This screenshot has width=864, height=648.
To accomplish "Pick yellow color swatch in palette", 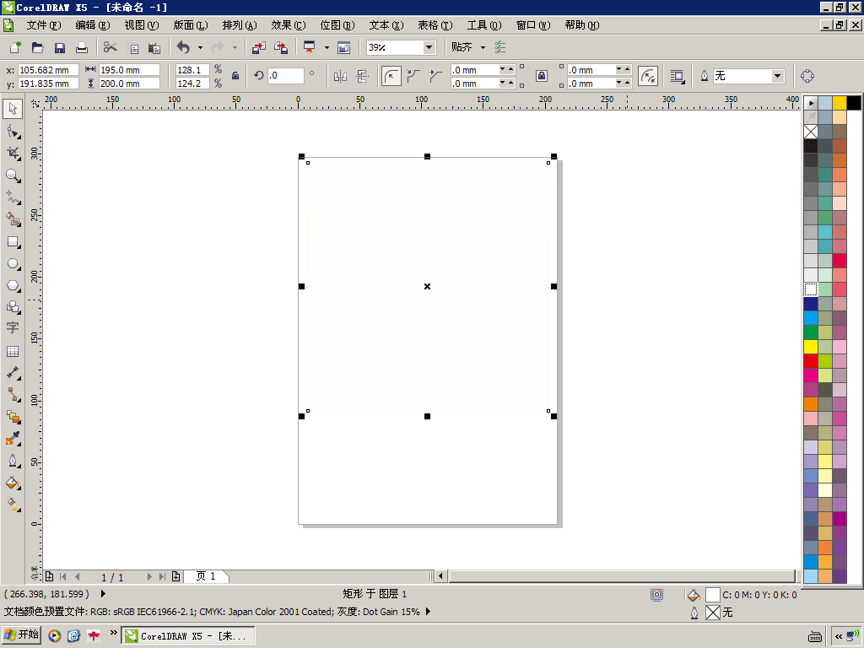I will point(811,347).
